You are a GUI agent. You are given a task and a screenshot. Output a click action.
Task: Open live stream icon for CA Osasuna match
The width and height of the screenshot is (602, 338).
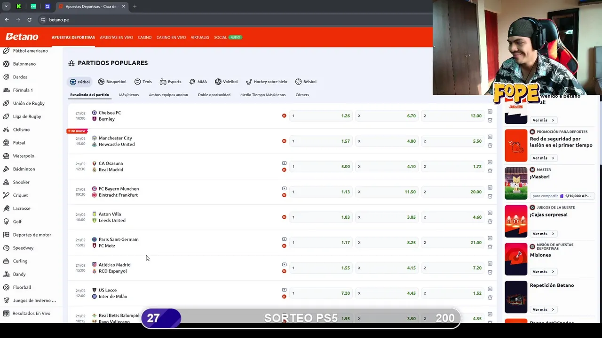click(x=284, y=163)
